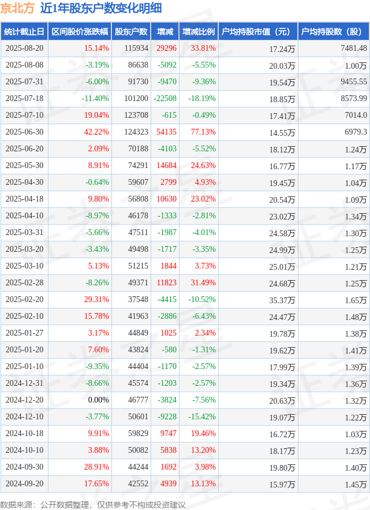Screen dimensions: 370x510
Task: Click the 增减比例 column header
Action: click(199, 32)
